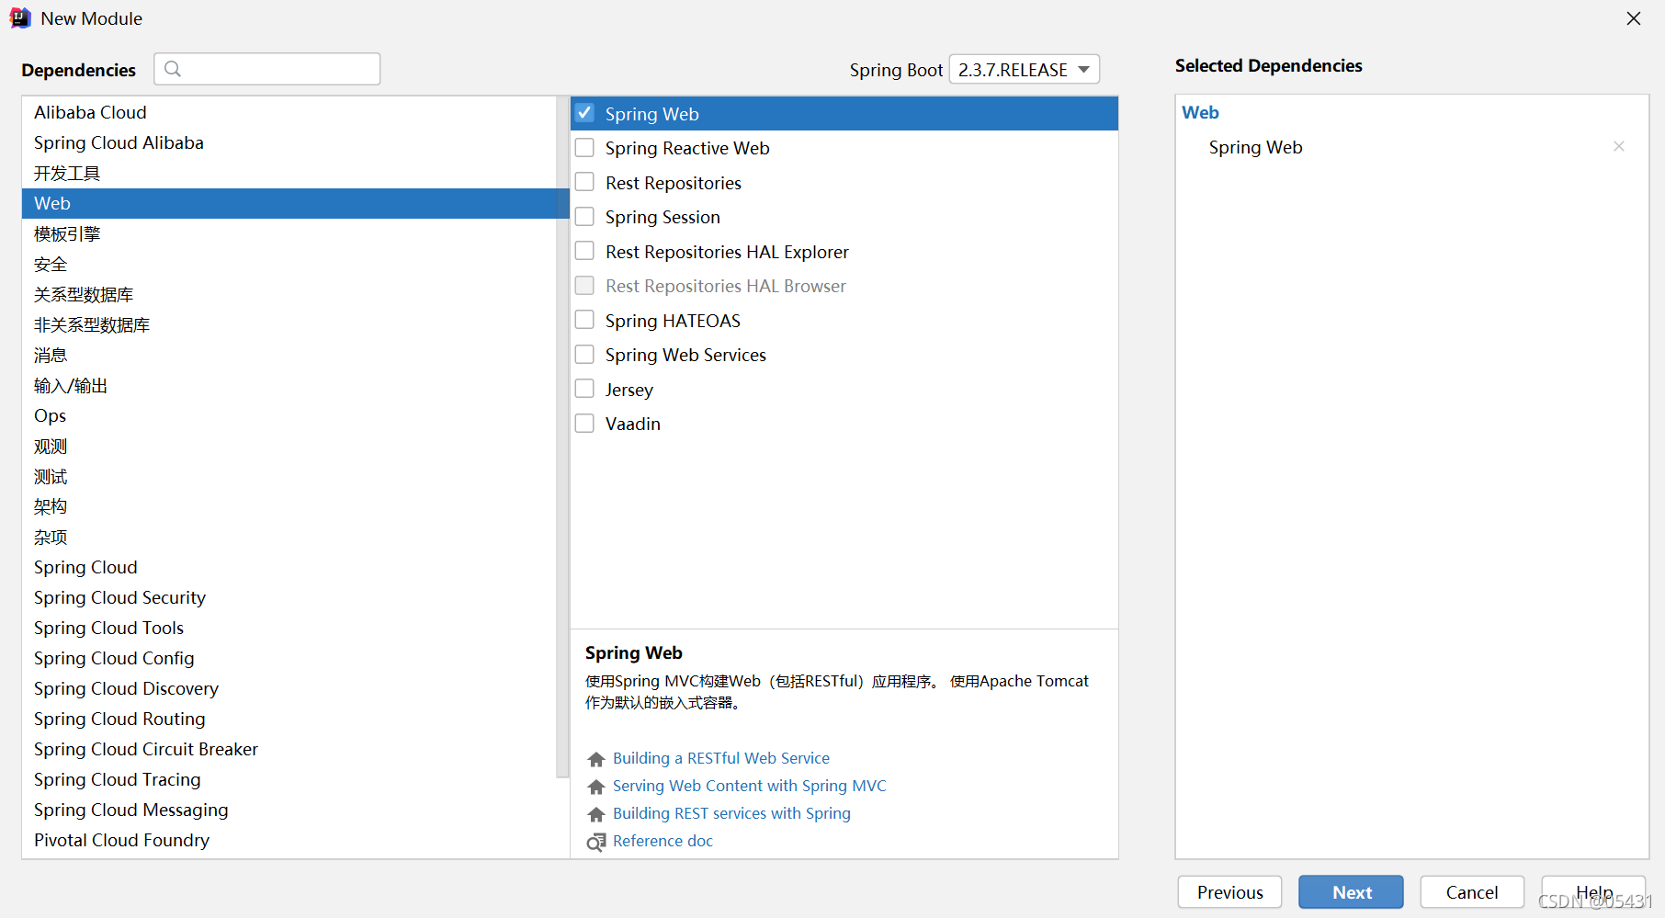This screenshot has width=1665, height=918.
Task: Select the Spring Cloud Security category
Action: pos(119,597)
